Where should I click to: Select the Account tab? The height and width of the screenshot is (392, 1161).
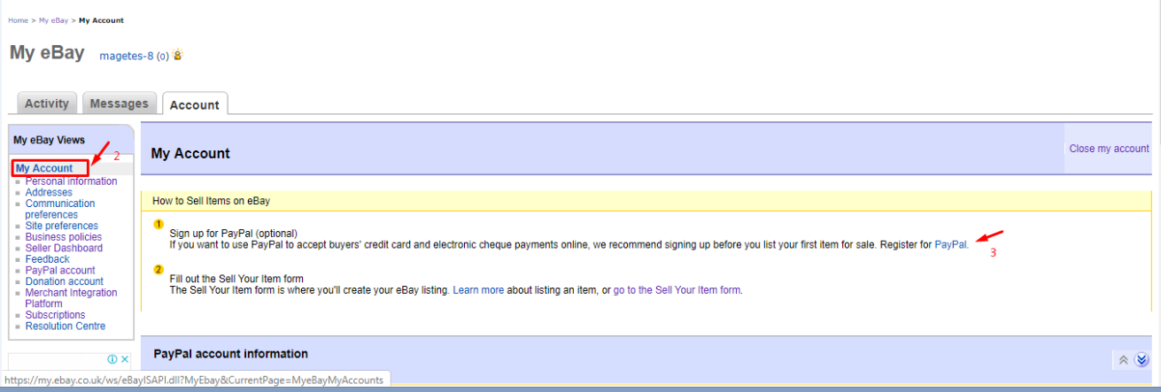tap(194, 104)
